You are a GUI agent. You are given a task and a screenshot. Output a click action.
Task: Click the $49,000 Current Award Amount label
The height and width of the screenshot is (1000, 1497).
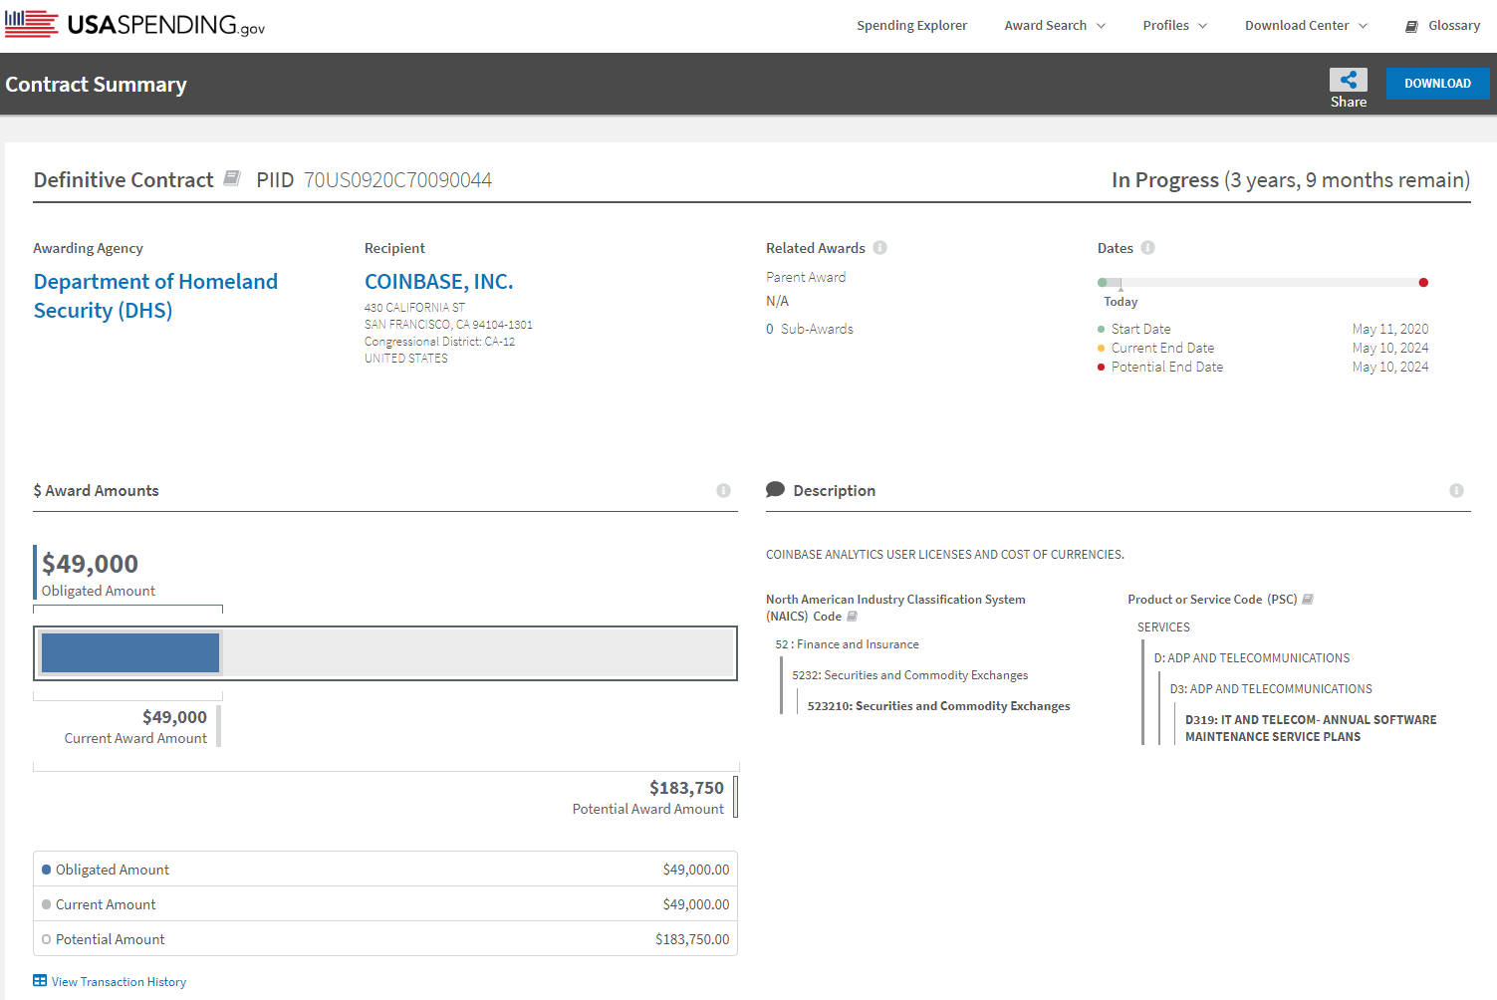click(135, 727)
